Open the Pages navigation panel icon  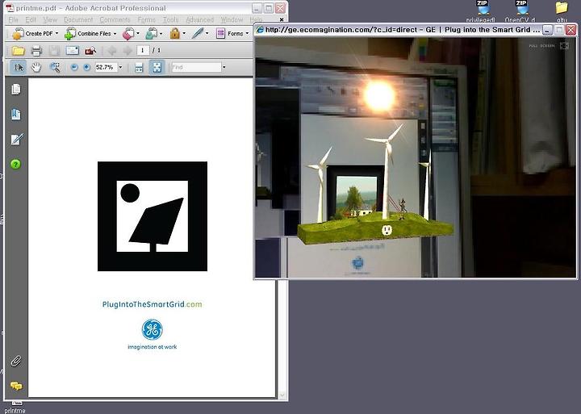[16, 90]
